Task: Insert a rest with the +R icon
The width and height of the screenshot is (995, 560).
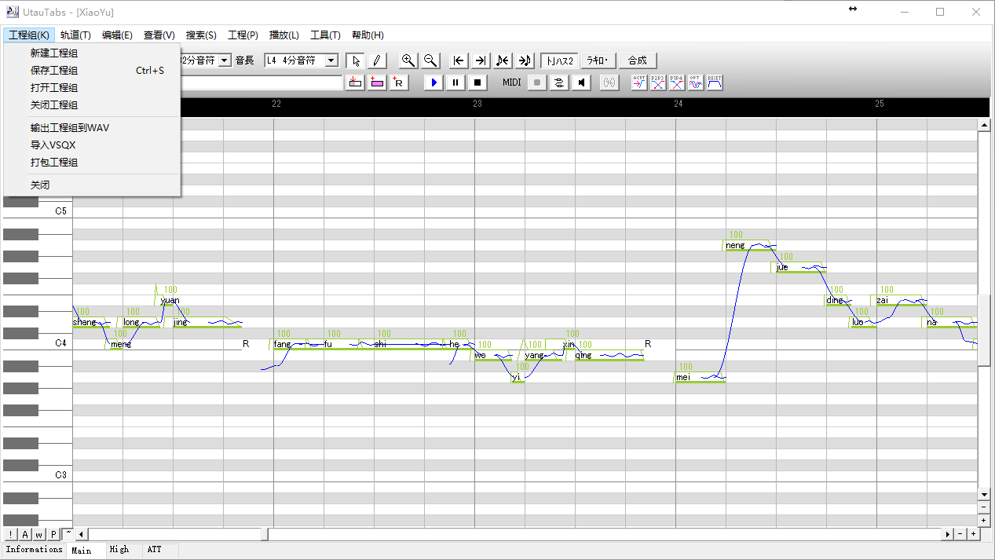Action: (x=398, y=82)
